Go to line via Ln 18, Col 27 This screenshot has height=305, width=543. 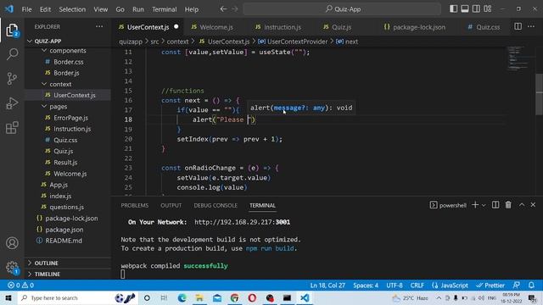coord(327,286)
